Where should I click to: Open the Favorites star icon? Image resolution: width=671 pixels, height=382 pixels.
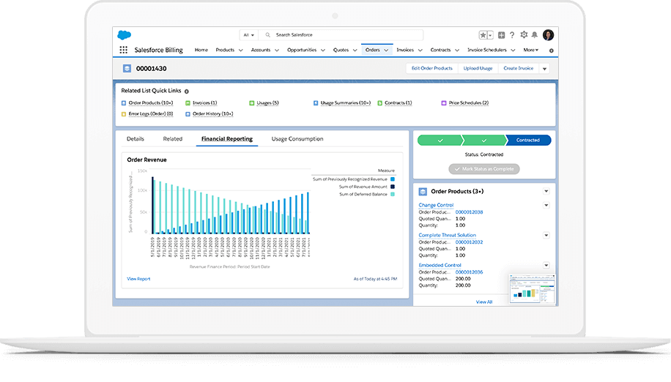pos(484,35)
